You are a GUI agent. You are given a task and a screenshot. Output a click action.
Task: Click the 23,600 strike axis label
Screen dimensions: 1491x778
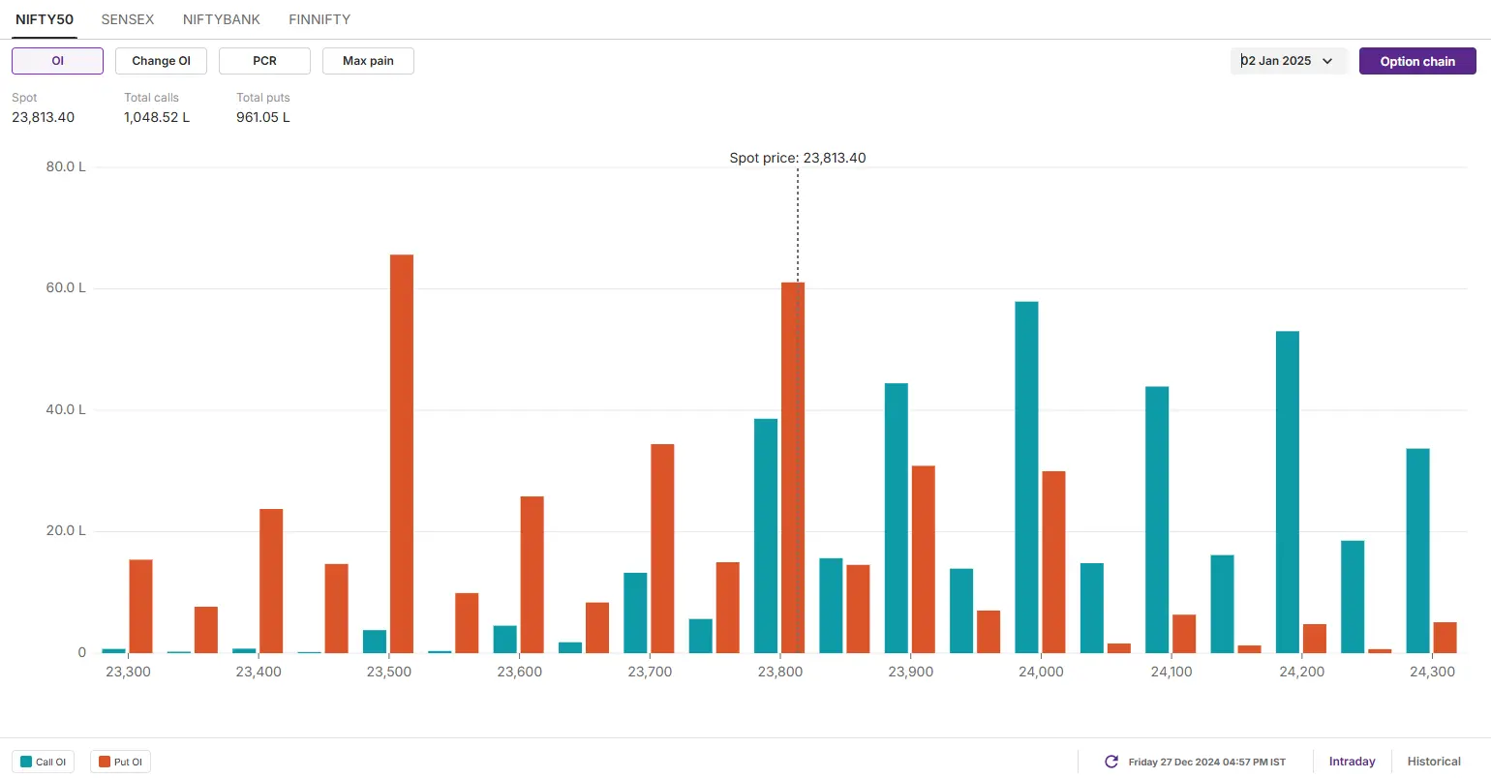click(519, 672)
